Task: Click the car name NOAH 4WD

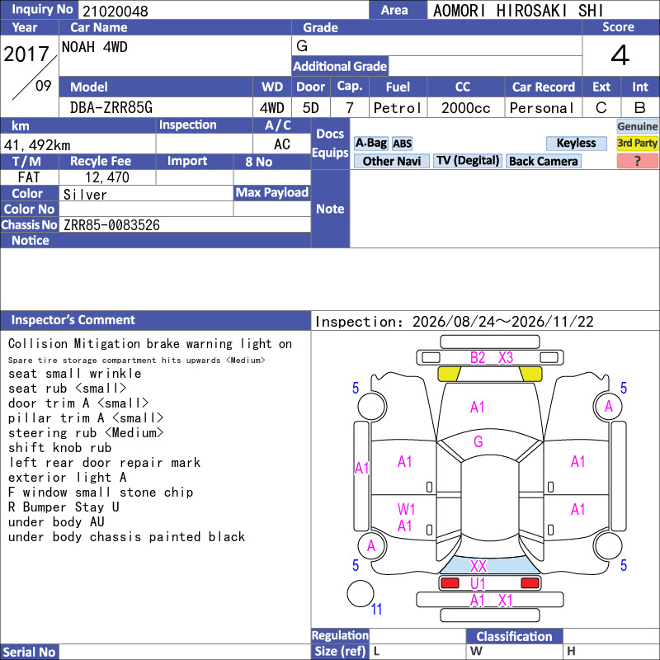Action: pyautogui.click(x=95, y=47)
